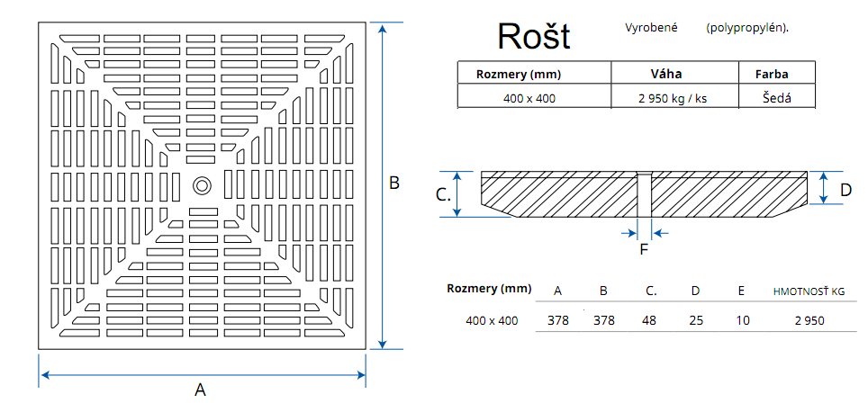
Task: Click the circular center hole of the grate
Action: coord(202,184)
